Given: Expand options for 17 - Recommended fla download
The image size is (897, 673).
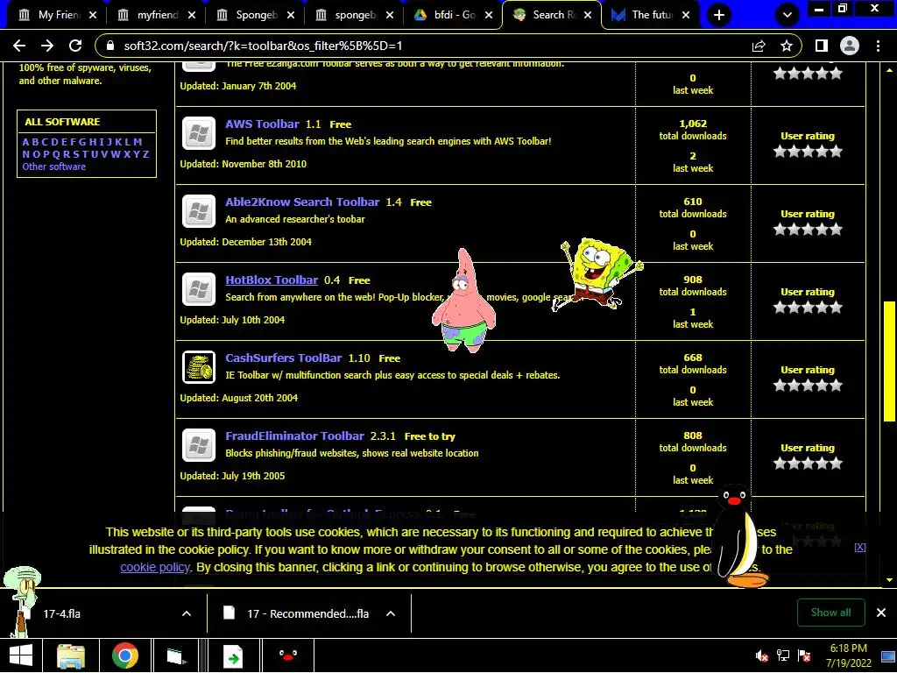Looking at the screenshot, I should [x=391, y=613].
